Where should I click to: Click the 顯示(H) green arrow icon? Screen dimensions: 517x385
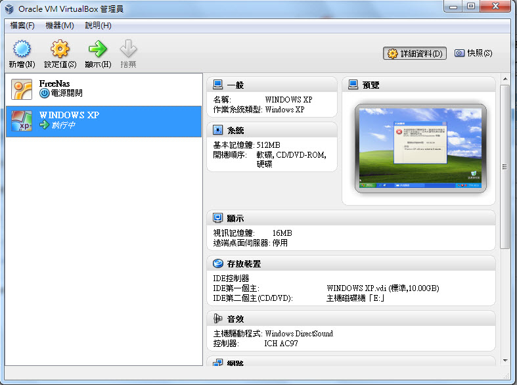[x=98, y=49]
